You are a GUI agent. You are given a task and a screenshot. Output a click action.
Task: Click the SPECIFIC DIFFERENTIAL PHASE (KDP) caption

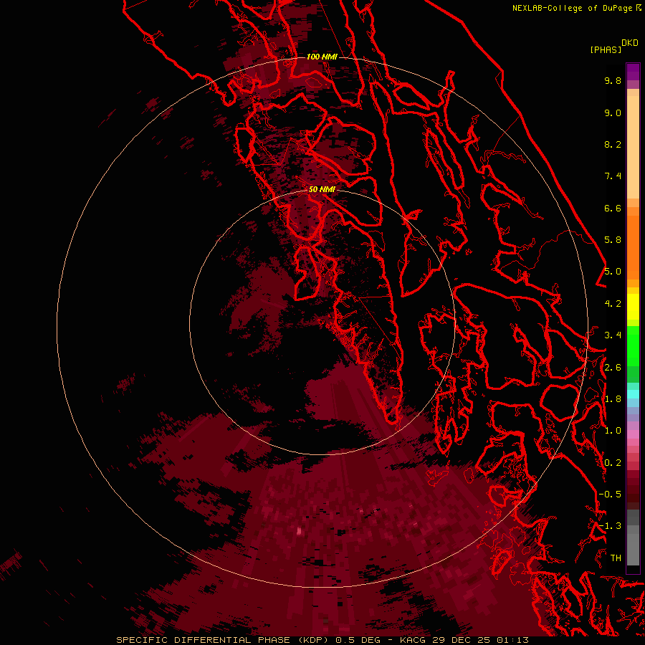[224, 640]
